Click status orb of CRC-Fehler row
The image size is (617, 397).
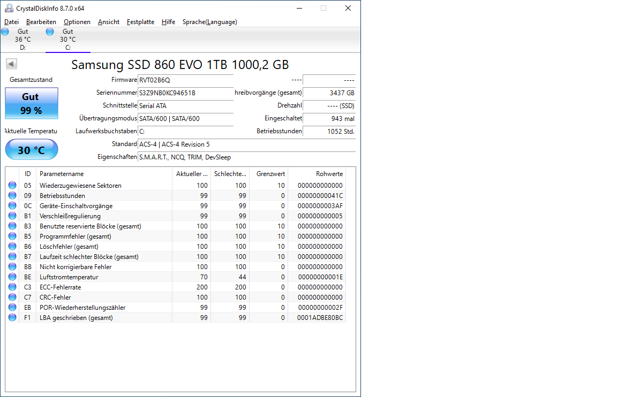pos(13,297)
